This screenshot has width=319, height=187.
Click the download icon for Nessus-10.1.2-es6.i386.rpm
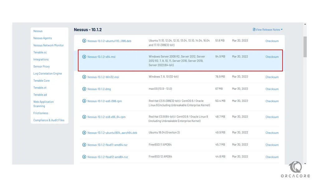coord(84,101)
